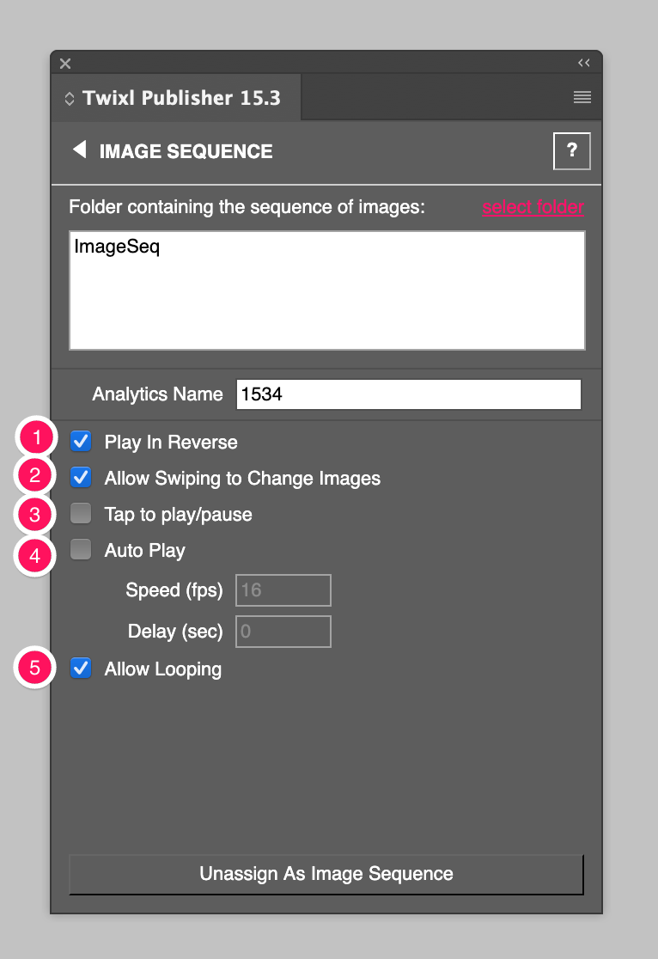Enable the Auto Play checkbox
Image resolution: width=658 pixels, height=959 pixels.
[81, 549]
